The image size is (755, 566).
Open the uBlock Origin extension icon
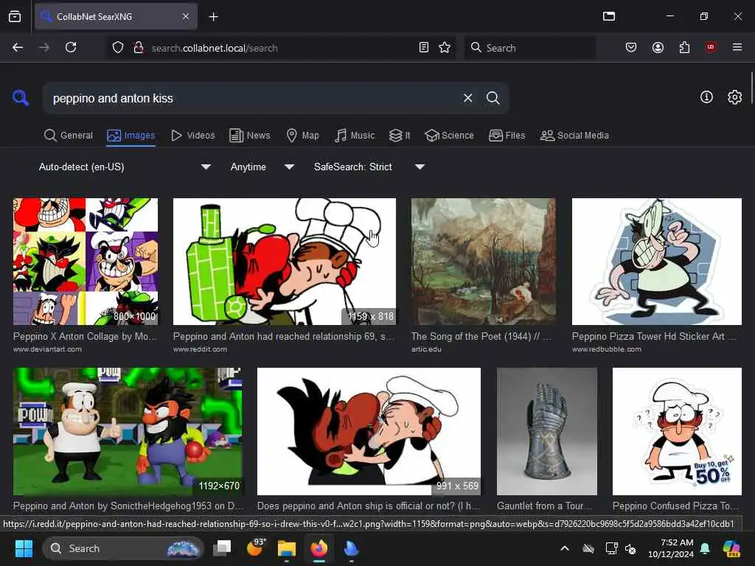711,47
